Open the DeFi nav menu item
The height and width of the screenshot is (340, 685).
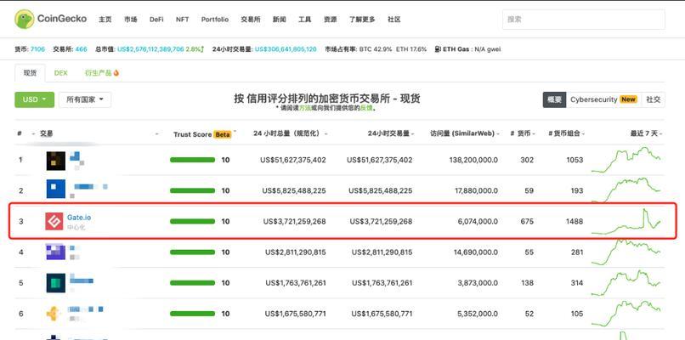coord(156,20)
